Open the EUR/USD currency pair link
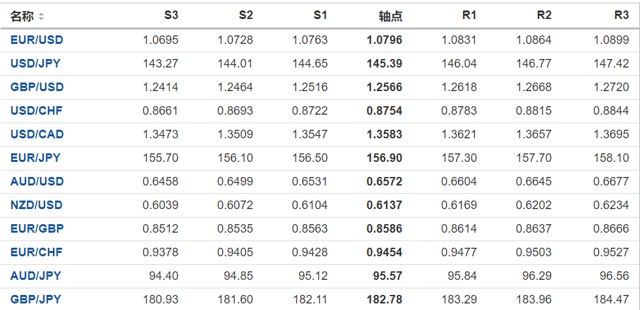This screenshot has height=310, width=640. click(37, 40)
